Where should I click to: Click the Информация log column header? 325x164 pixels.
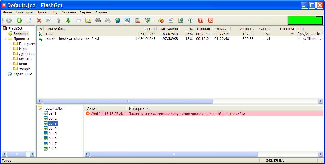(225, 108)
